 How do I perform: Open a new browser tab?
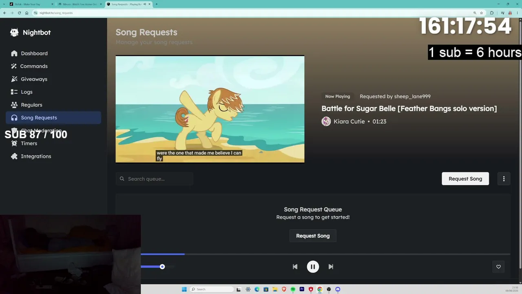157,4
